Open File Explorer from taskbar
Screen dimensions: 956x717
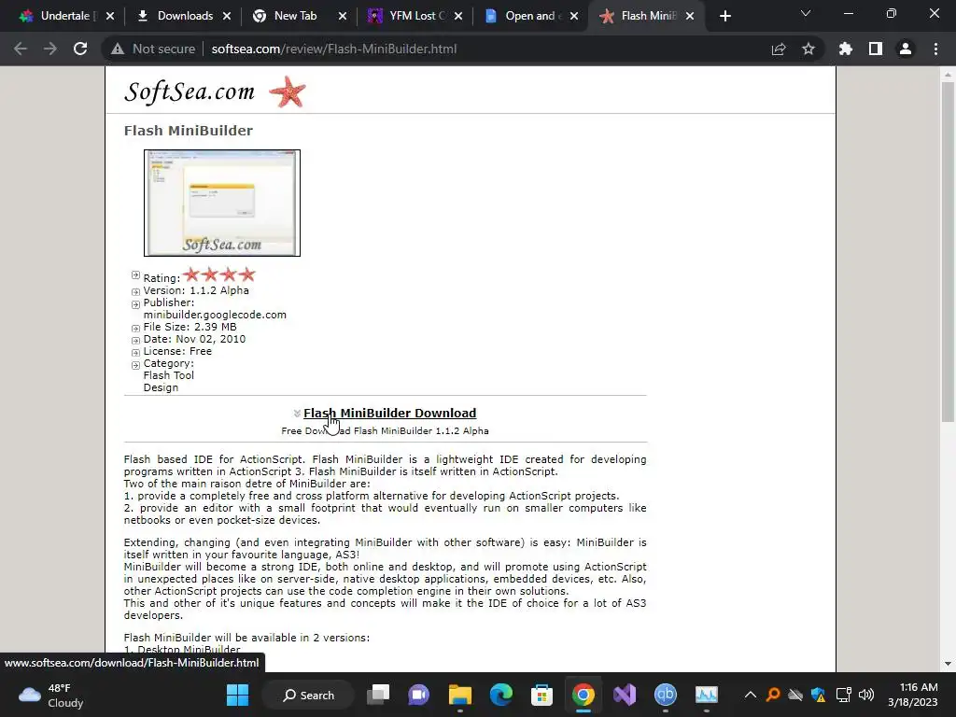point(460,695)
